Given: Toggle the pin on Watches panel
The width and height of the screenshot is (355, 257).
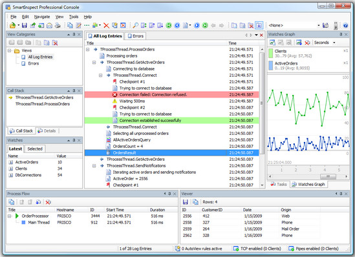Looking at the screenshot, I should (74, 140).
